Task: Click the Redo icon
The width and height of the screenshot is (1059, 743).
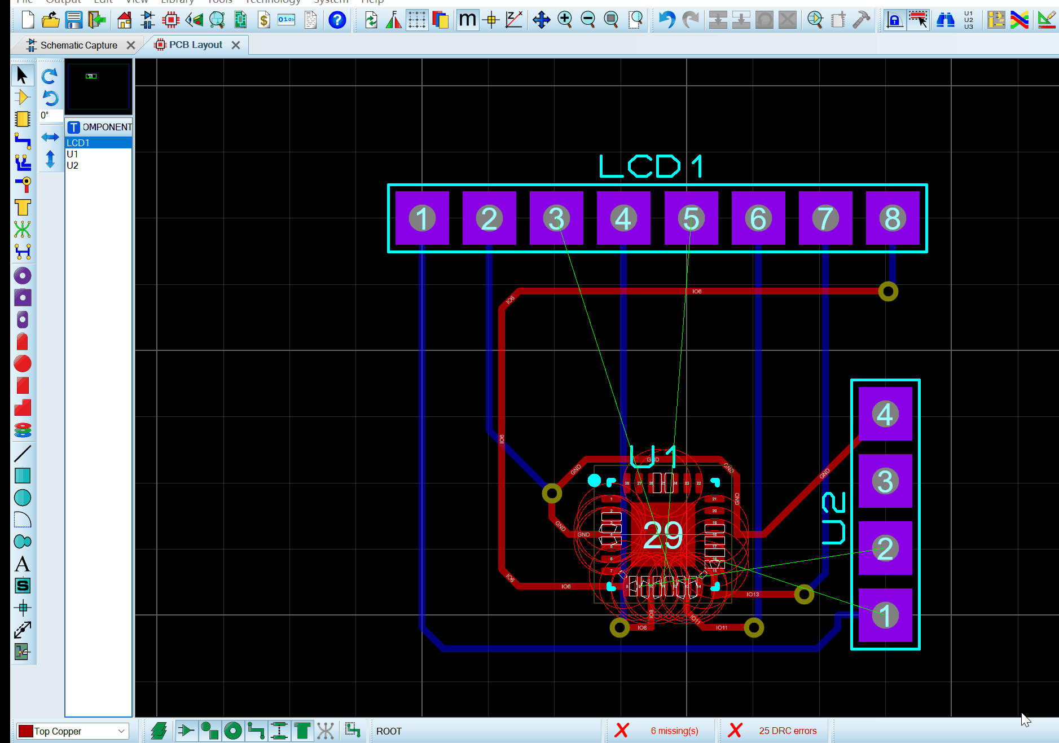Action: [690, 20]
